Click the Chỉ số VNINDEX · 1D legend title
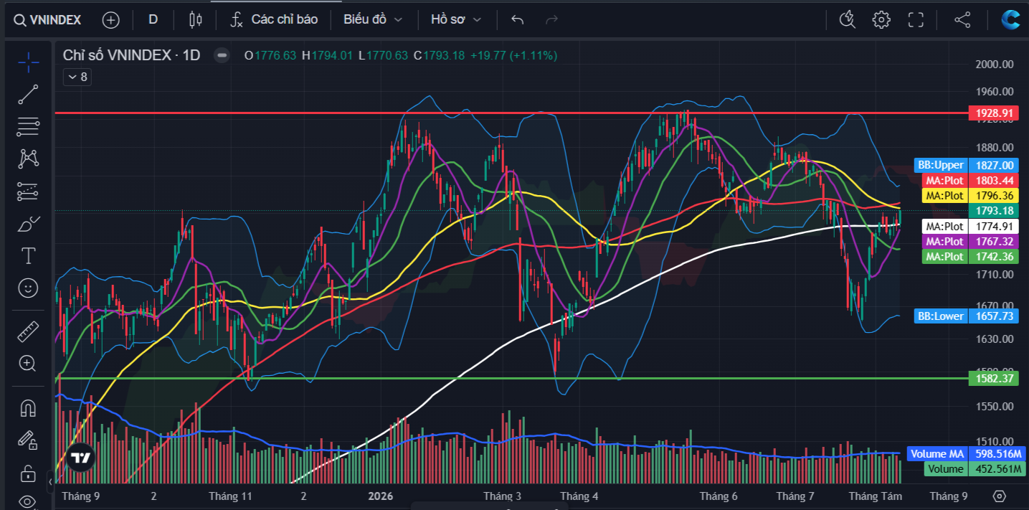1029x510 pixels. click(x=131, y=55)
